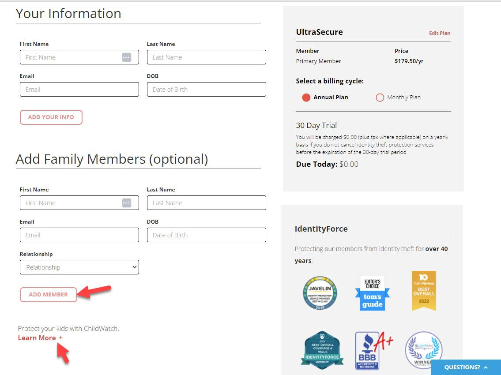Click the Primary Member text
This screenshot has height=375, width=501.
319,61
